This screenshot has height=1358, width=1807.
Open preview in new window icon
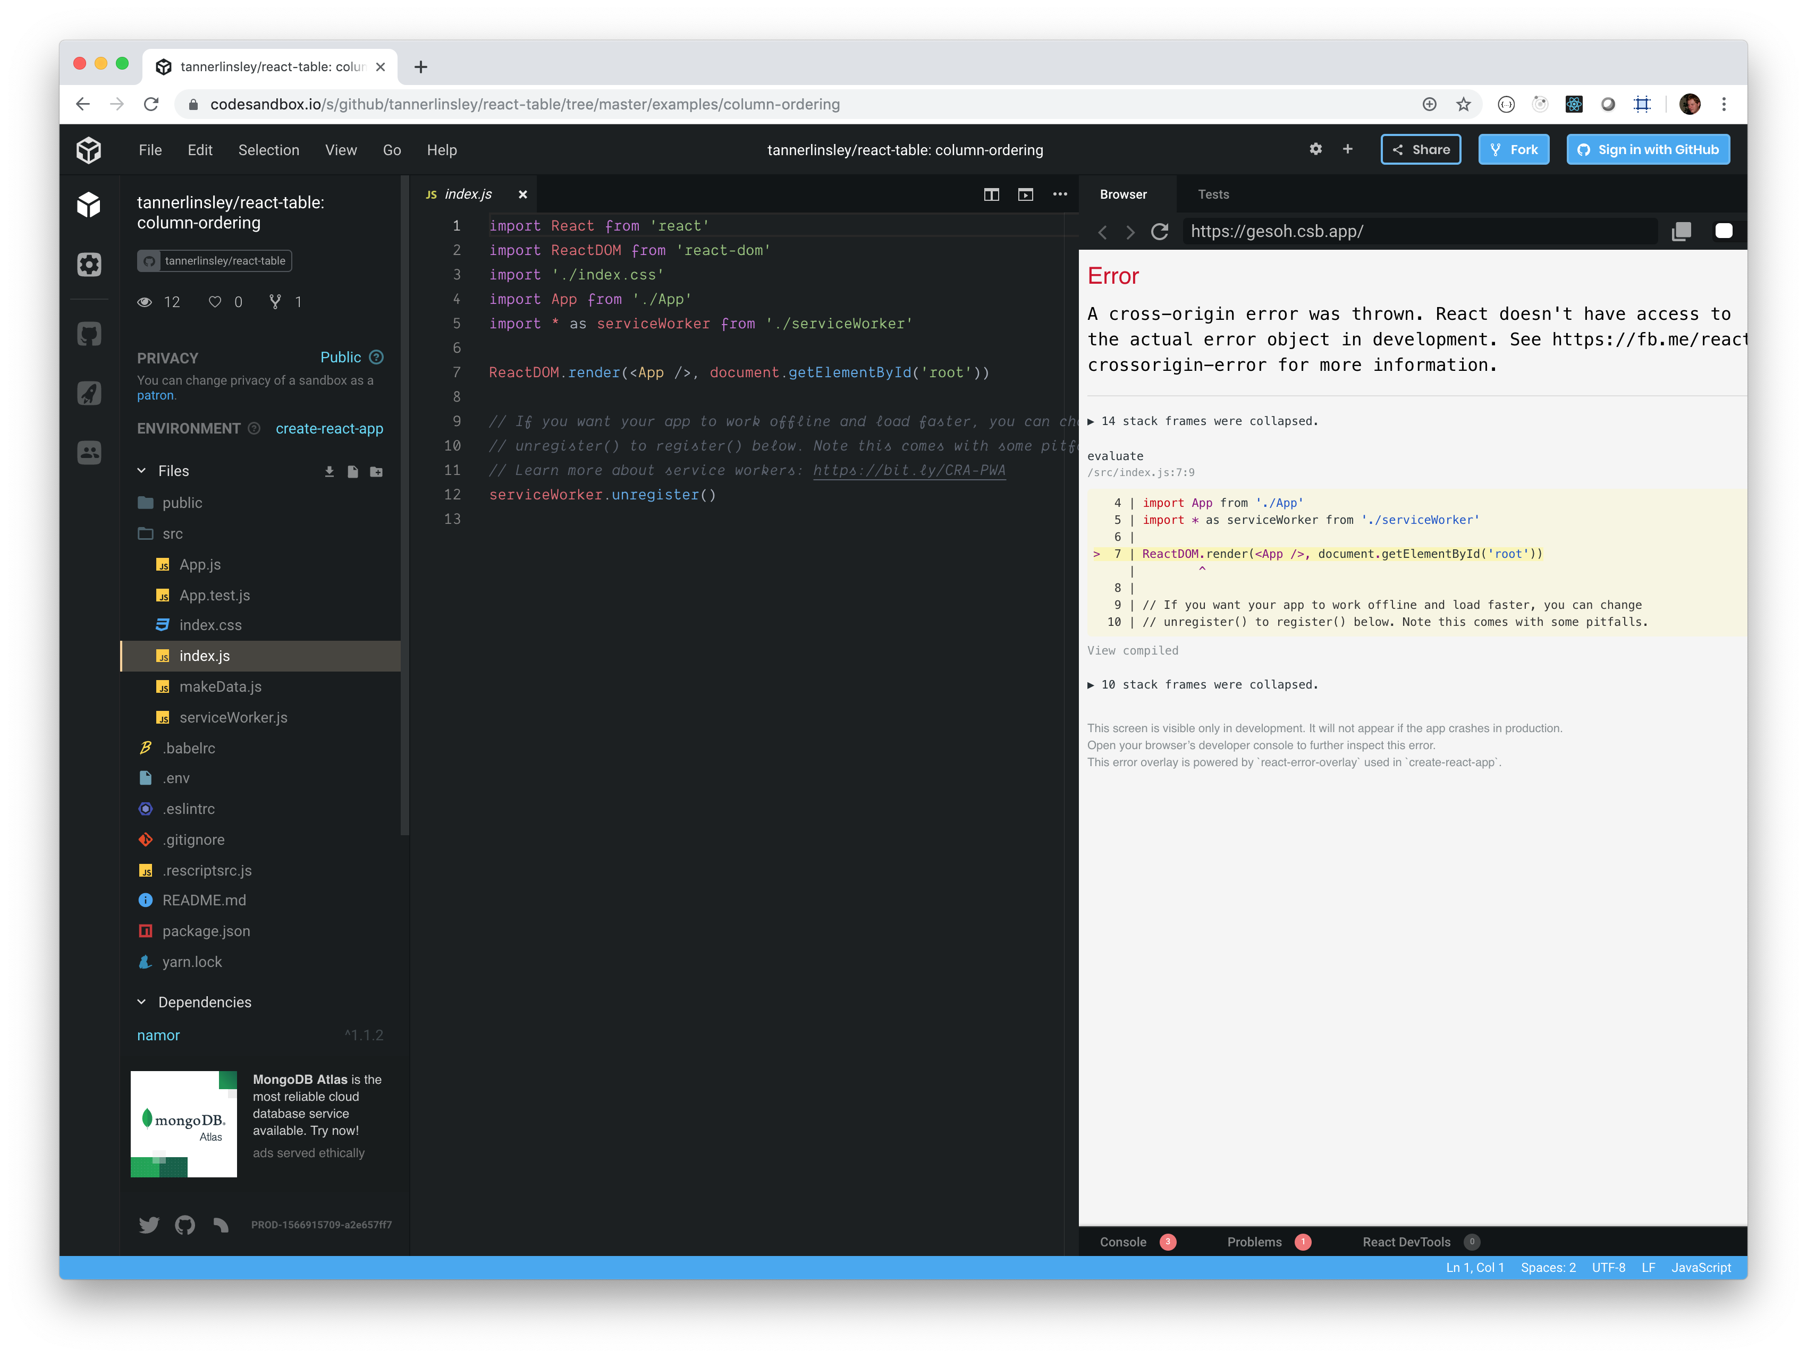1681,232
